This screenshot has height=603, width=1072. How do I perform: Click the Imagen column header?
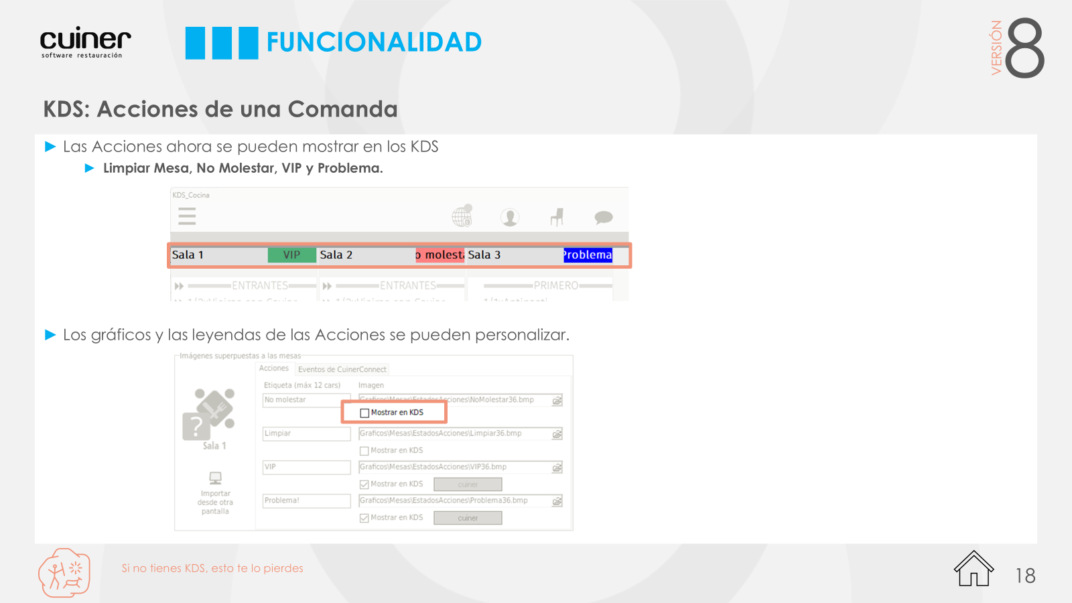(x=371, y=385)
